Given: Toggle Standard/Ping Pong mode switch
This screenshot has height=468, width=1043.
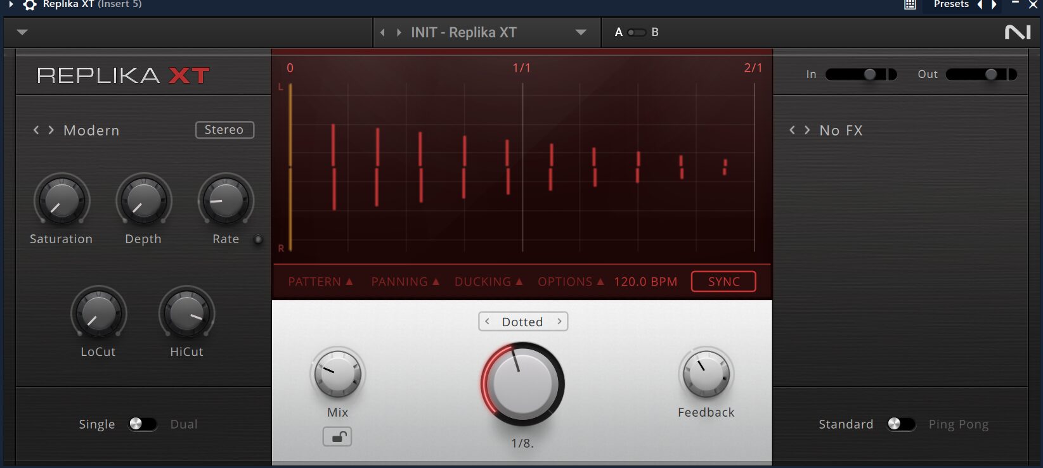Looking at the screenshot, I should (x=900, y=424).
